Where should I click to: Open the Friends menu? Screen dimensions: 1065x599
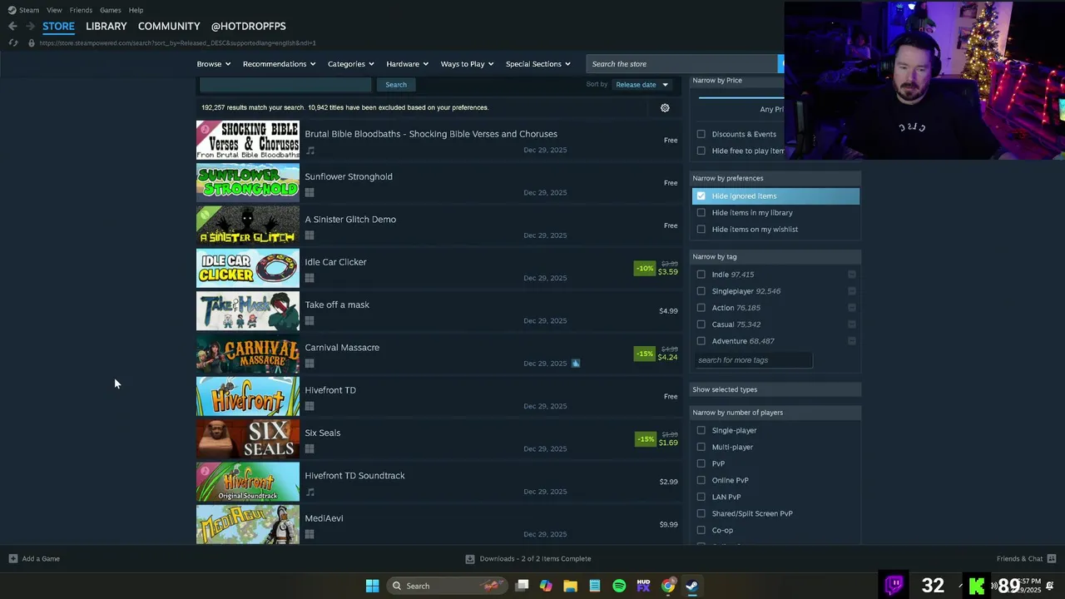[81, 10]
